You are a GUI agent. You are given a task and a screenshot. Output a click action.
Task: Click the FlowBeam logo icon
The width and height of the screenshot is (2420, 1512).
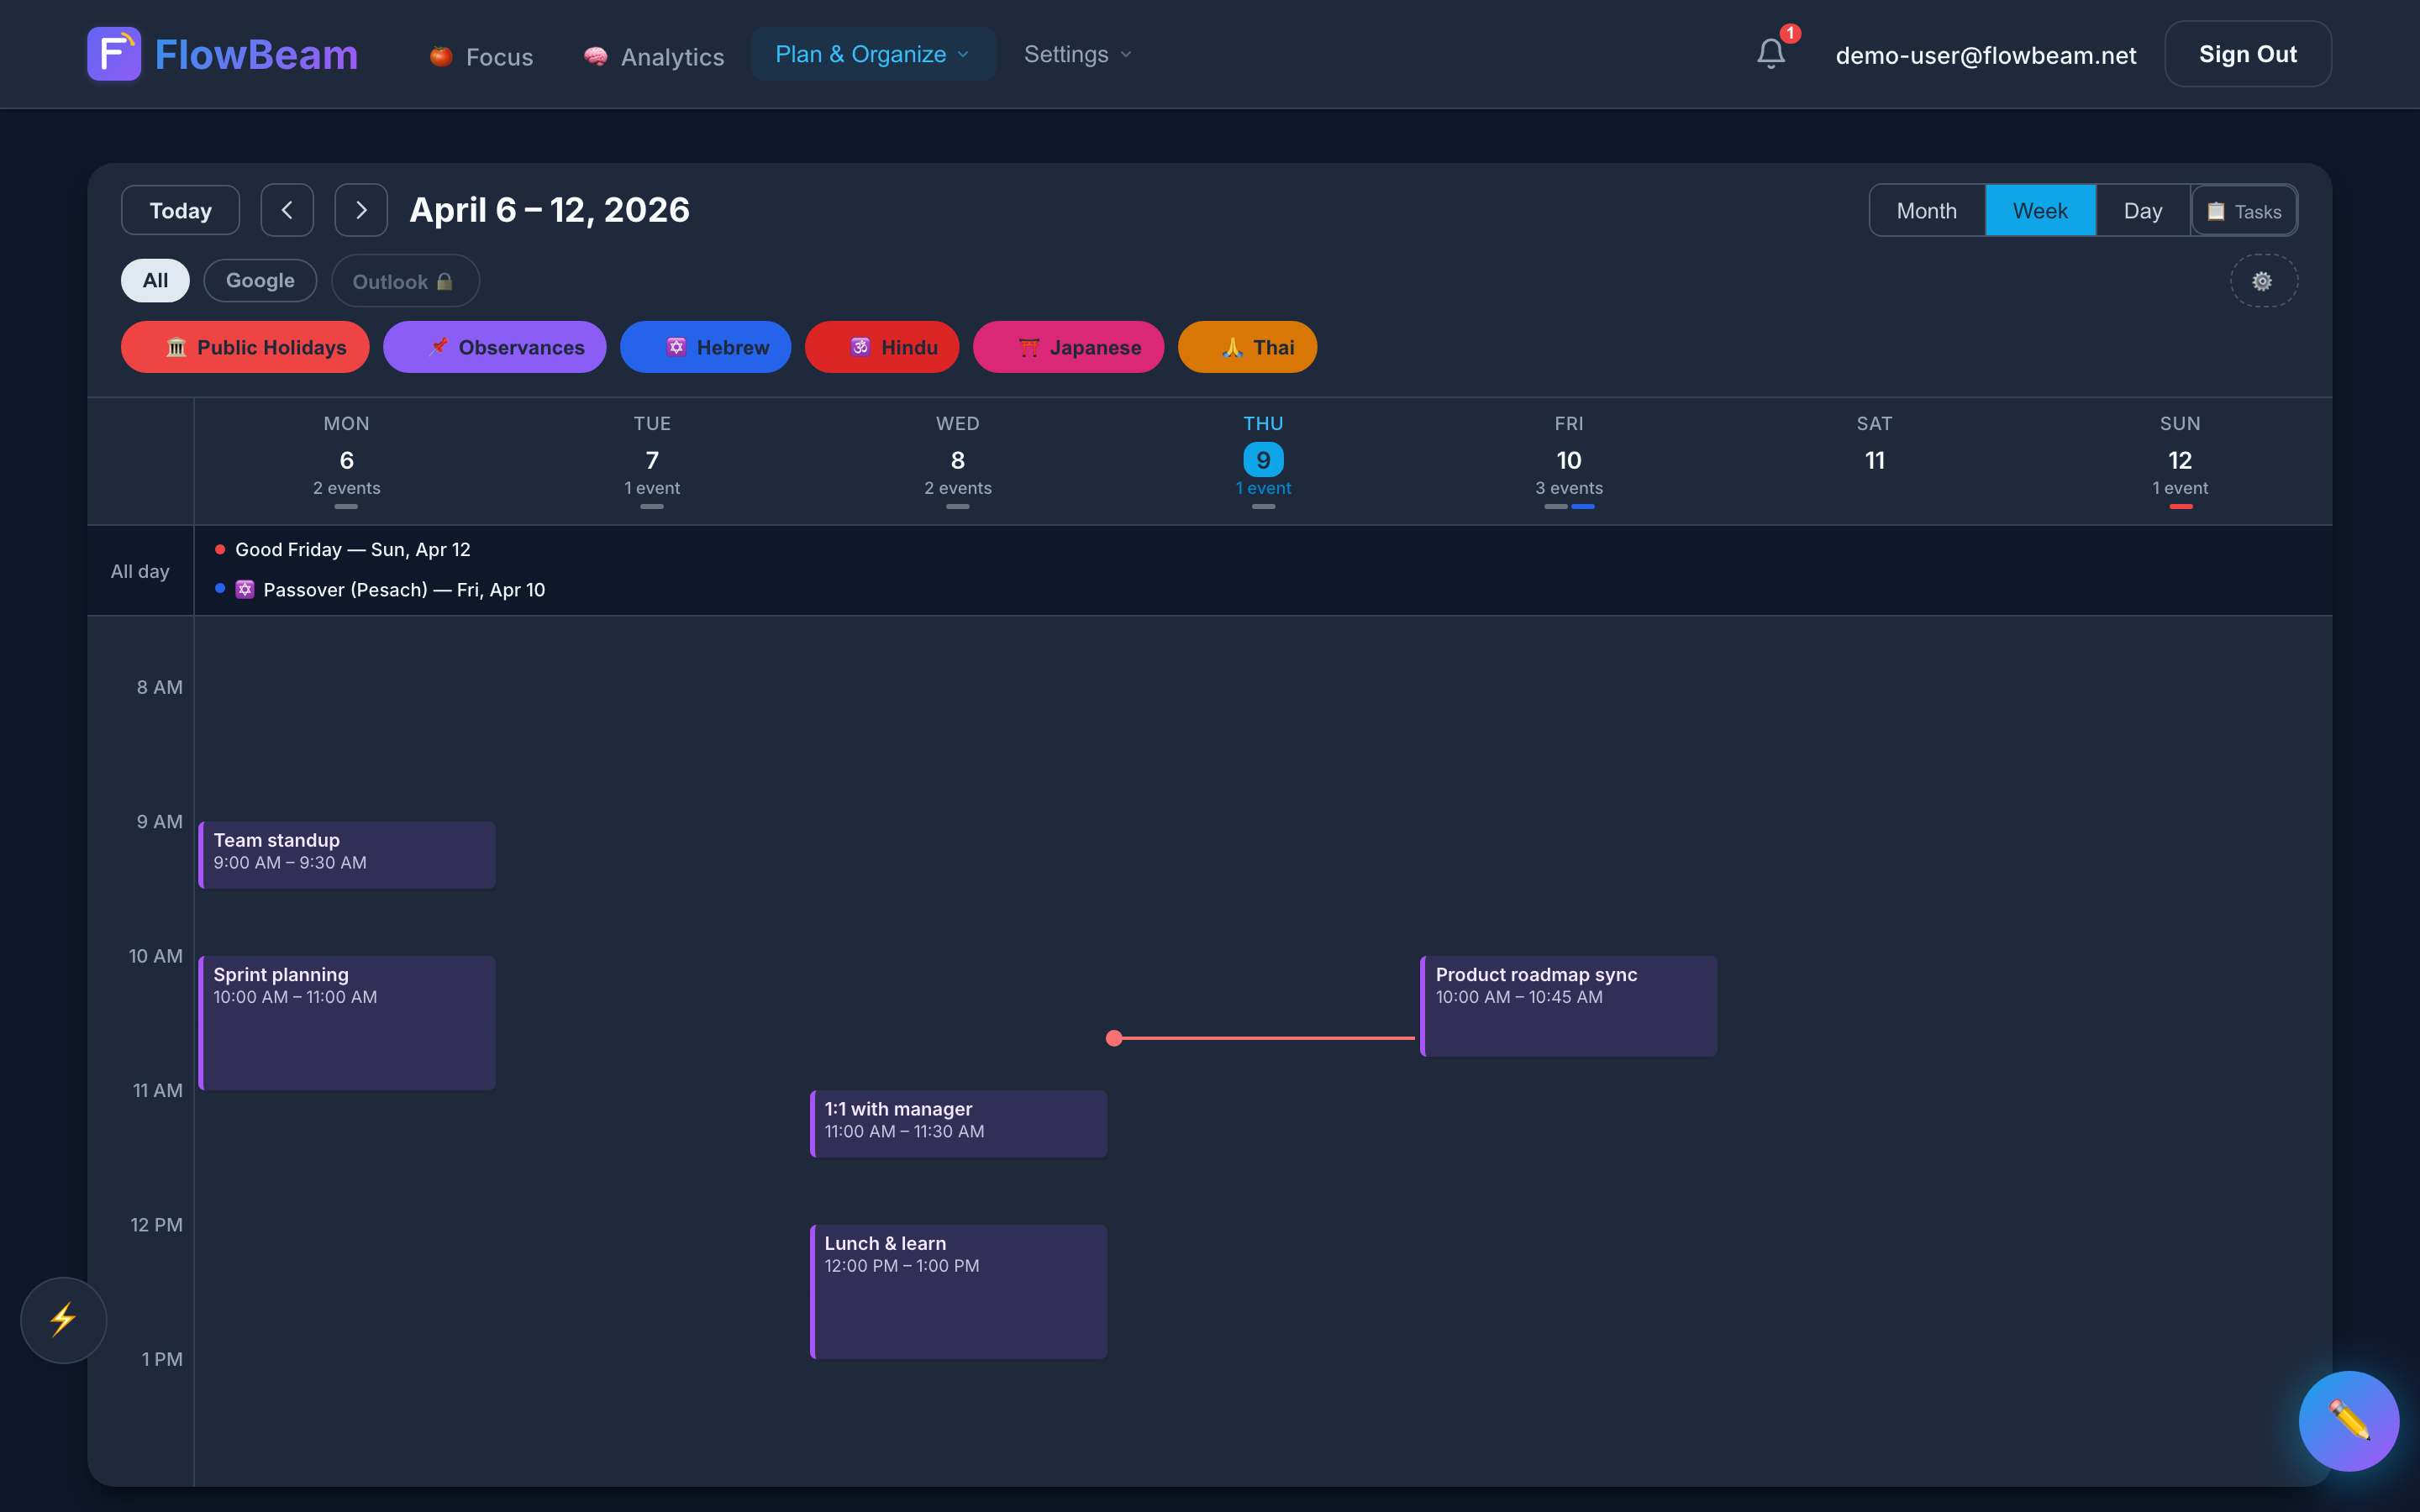pos(114,54)
